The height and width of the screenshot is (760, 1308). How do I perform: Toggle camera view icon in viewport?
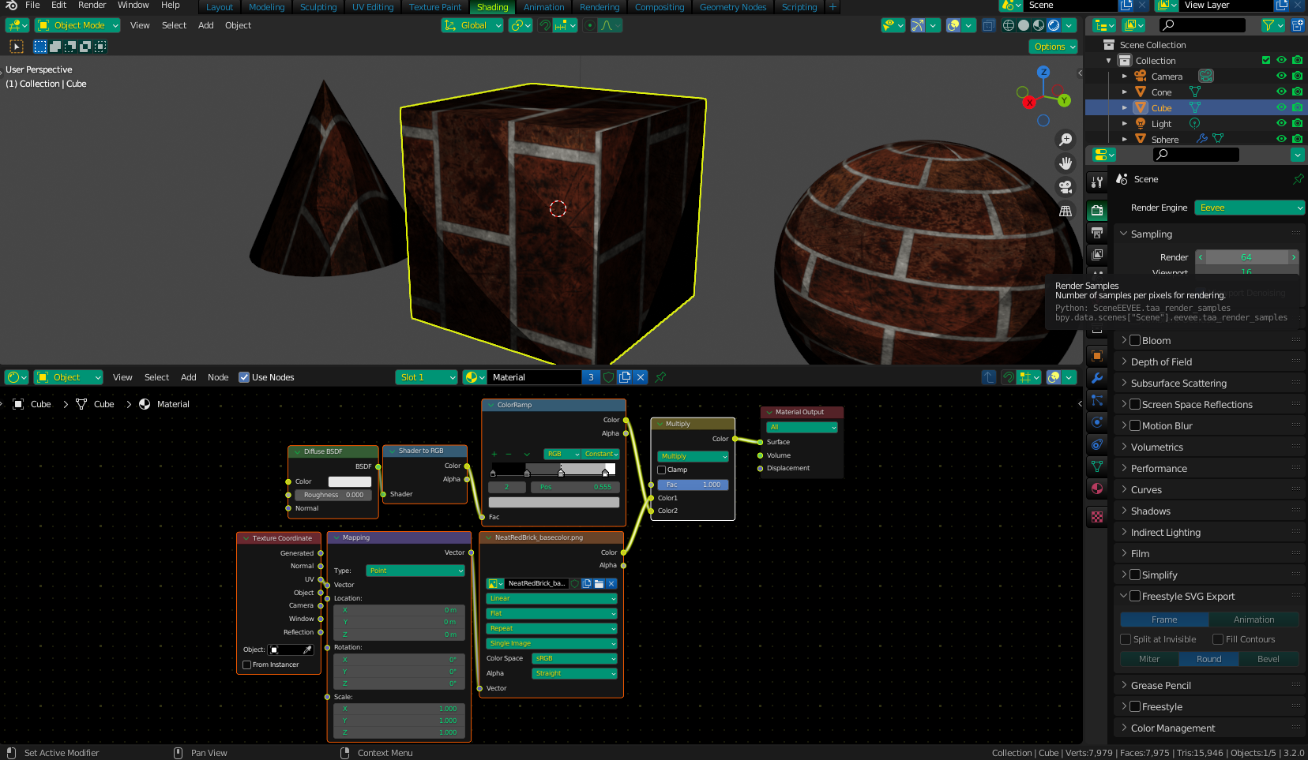click(x=1066, y=187)
